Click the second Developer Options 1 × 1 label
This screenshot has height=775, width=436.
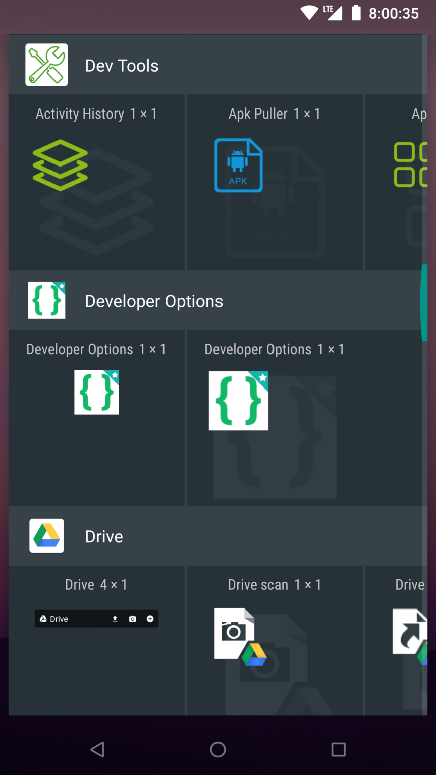click(275, 349)
